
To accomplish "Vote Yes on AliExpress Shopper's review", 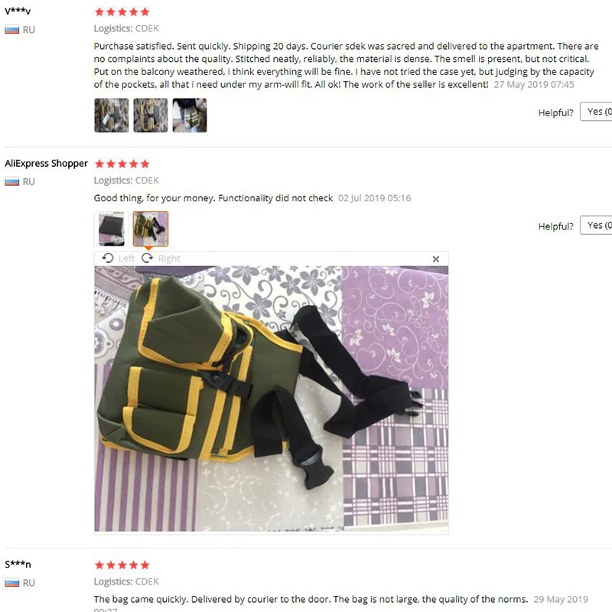I will pyautogui.click(x=597, y=225).
